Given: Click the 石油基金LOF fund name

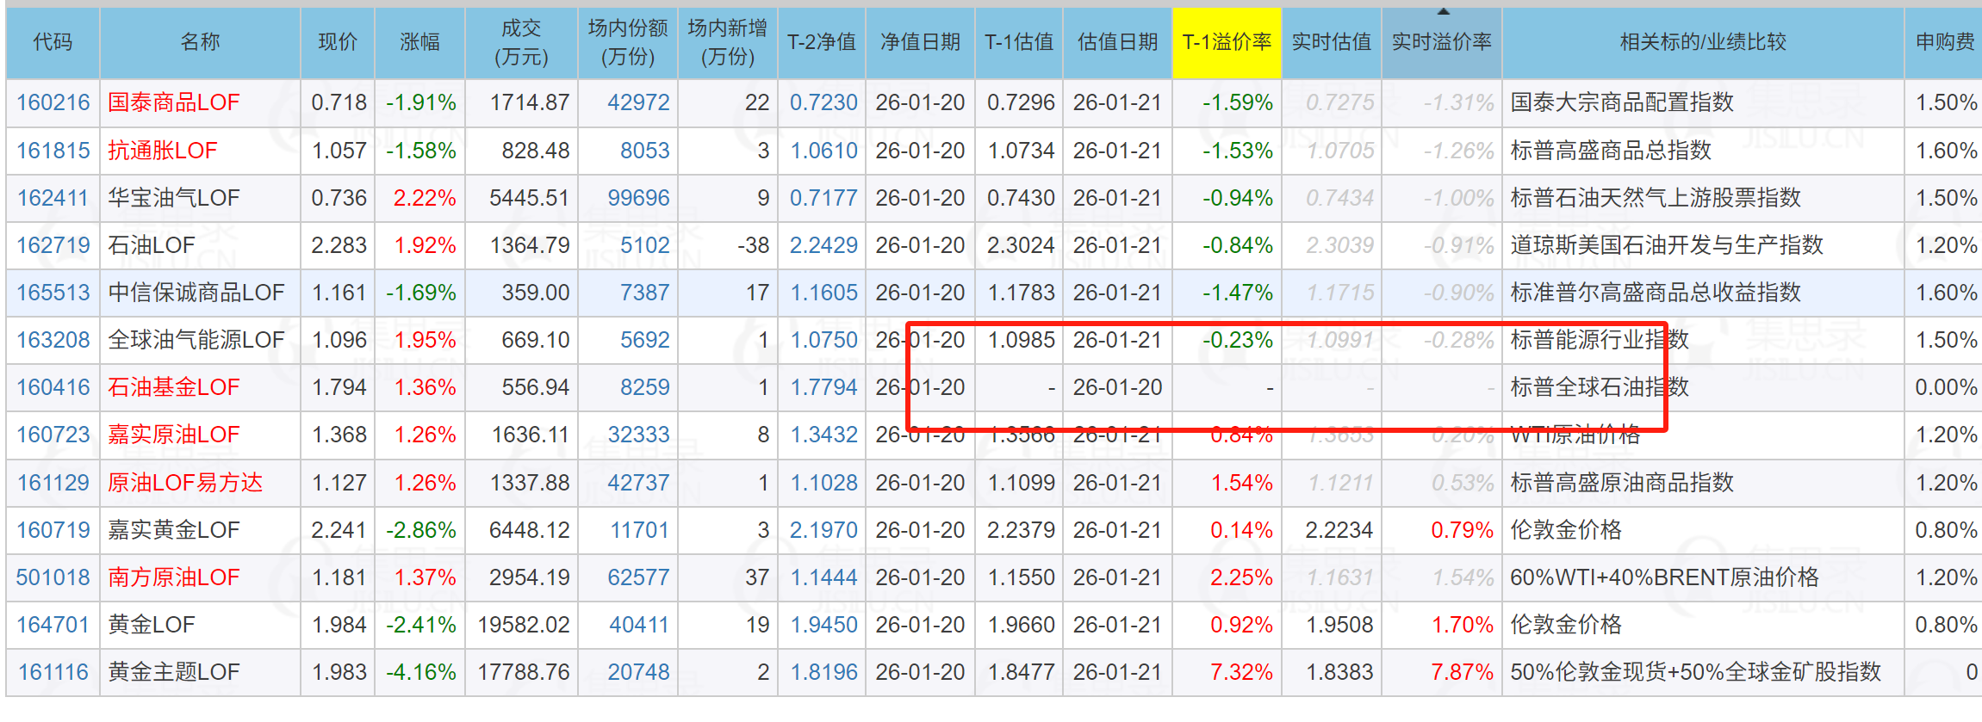Looking at the screenshot, I should click(x=173, y=387).
